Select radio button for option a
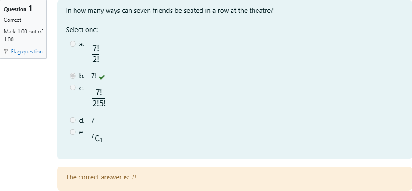This screenshot has width=412, height=191. 73,44
